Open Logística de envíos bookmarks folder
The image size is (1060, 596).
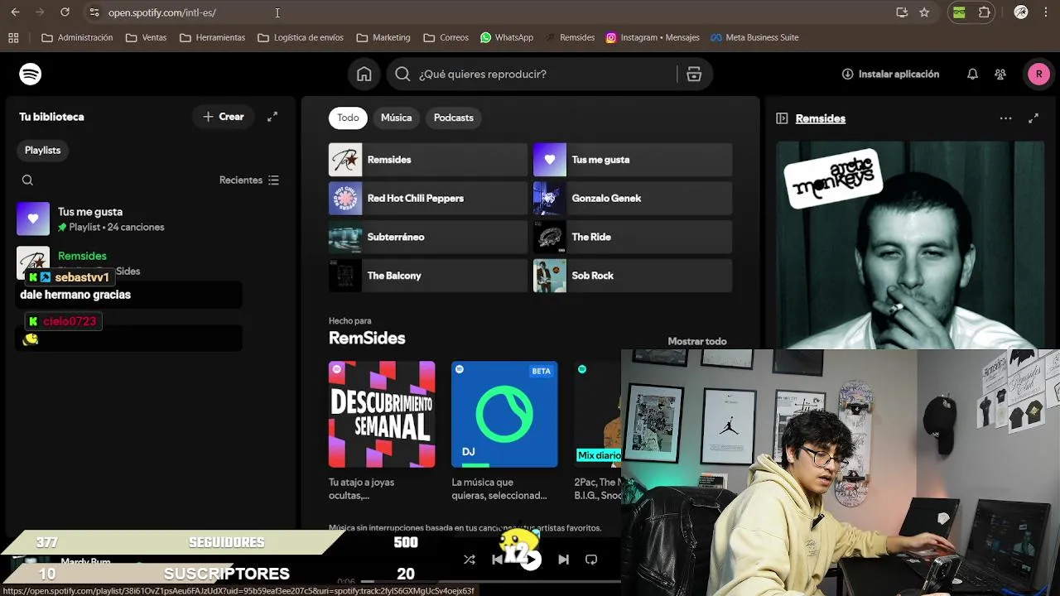click(x=301, y=37)
